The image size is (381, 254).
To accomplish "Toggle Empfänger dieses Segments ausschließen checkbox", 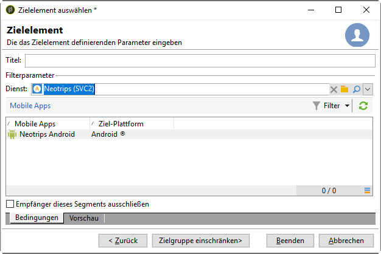I will [x=10, y=204].
